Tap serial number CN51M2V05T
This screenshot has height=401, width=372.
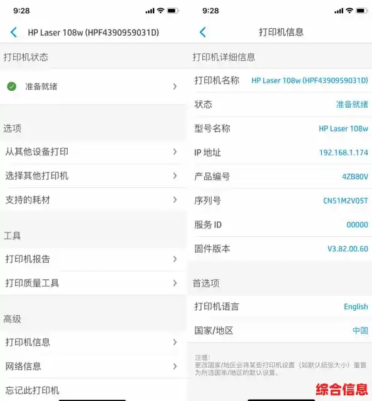(x=346, y=200)
